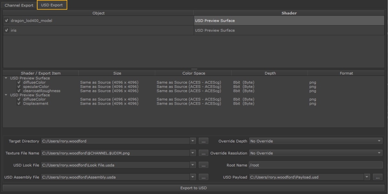
Task: Browse for Target Directory with ellipsis button
Action: [x=203, y=141]
